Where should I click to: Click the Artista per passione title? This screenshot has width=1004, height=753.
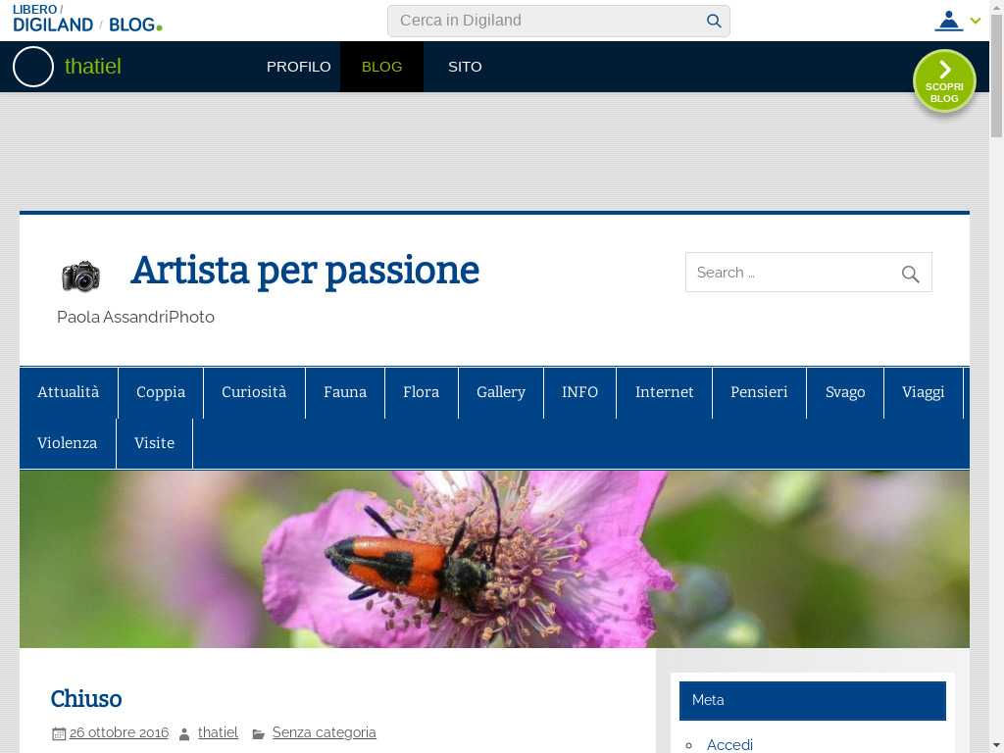(x=305, y=271)
